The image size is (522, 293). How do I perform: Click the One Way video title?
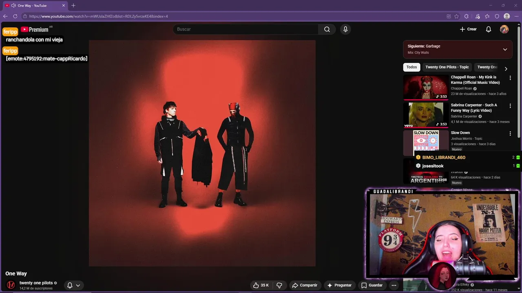(x=16, y=273)
